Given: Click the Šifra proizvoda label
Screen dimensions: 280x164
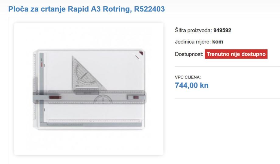Looking at the screenshot, I should pyautogui.click(x=193, y=30).
